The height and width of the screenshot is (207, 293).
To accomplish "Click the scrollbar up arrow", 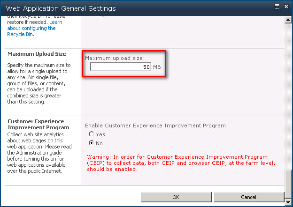I will pos(288,19).
